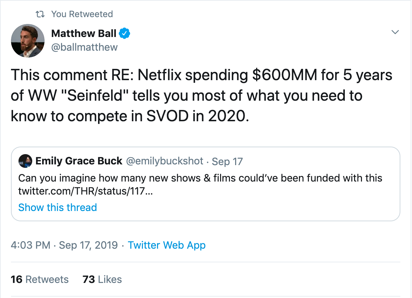Expand the tweet options chevron menu
Viewport: 412px width, 298px height.
(395, 32)
